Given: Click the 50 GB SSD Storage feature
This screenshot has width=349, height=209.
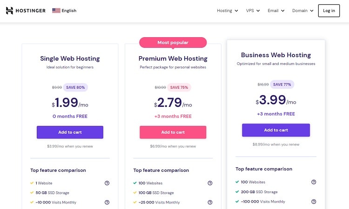Looking at the screenshot, I should click(x=52, y=193).
